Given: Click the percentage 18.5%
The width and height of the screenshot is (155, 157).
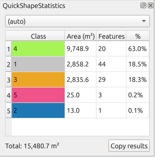Looking at the screenshot, I should (x=138, y=64).
